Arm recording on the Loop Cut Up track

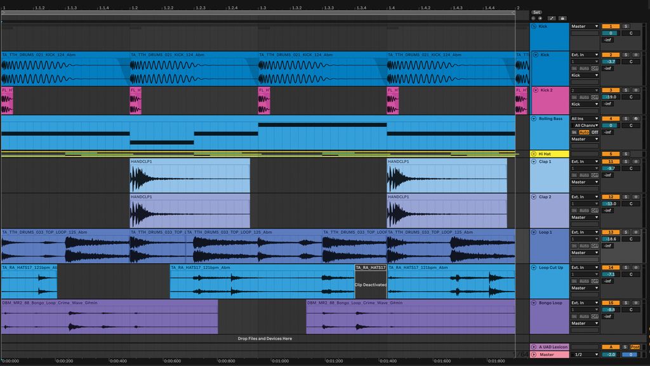pyautogui.click(x=635, y=266)
